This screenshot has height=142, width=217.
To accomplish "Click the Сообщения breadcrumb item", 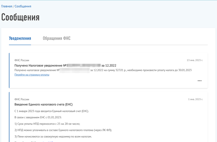I will pos(23,6).
